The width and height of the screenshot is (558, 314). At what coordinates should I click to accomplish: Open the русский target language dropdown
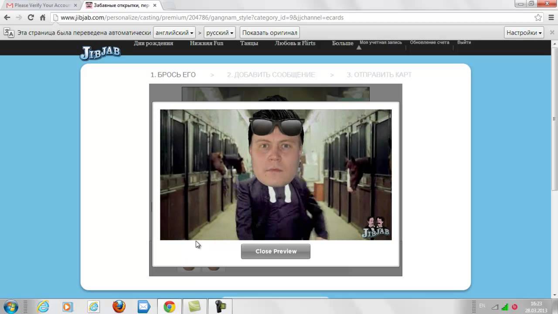coord(220,33)
